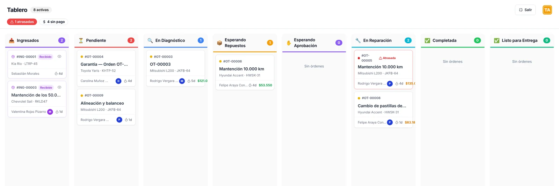Click M avatar on Valentina Rojas Pizarro card
The height and width of the screenshot is (186, 559).
[50, 112]
